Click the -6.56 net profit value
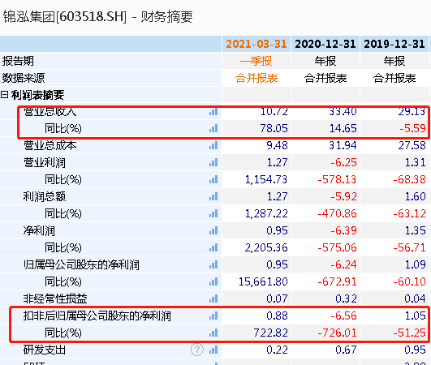The height and width of the screenshot is (365, 431). (x=343, y=316)
